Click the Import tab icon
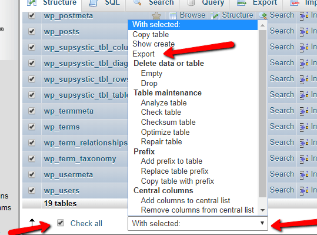The height and width of the screenshot is (235, 317). 294,2
